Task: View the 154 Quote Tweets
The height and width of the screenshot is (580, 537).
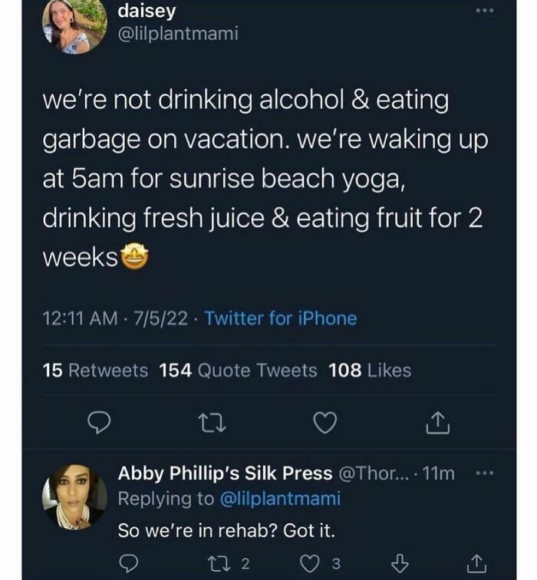Action: (238, 371)
